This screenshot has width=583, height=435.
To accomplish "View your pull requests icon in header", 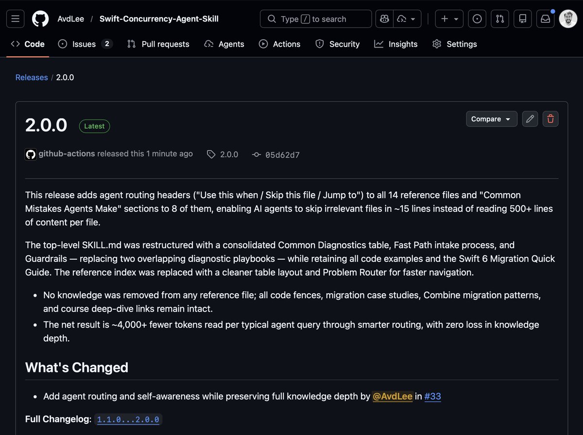I will (x=500, y=19).
